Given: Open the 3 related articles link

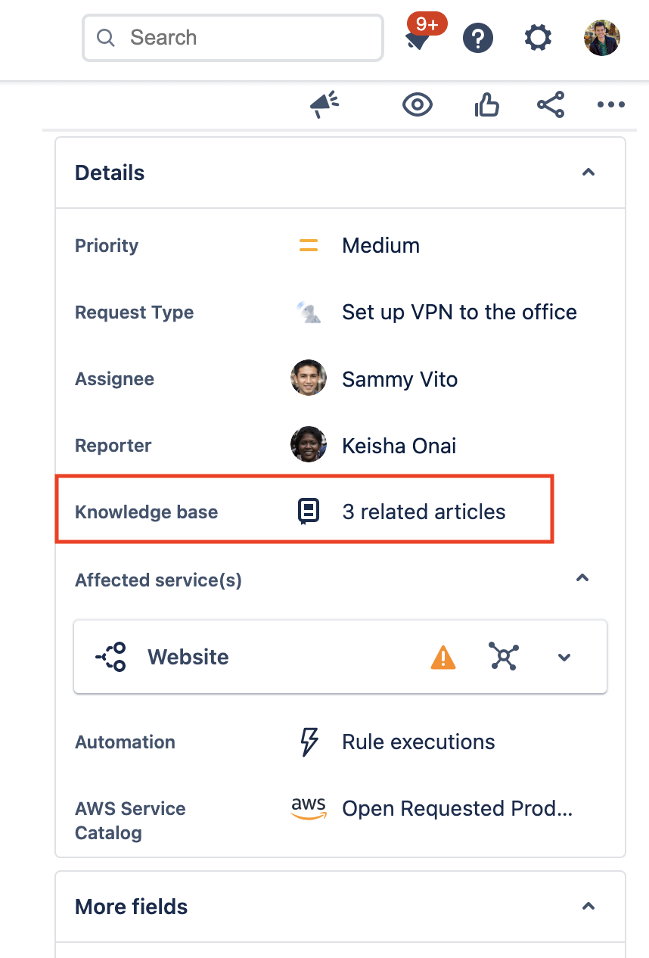Looking at the screenshot, I should (424, 512).
